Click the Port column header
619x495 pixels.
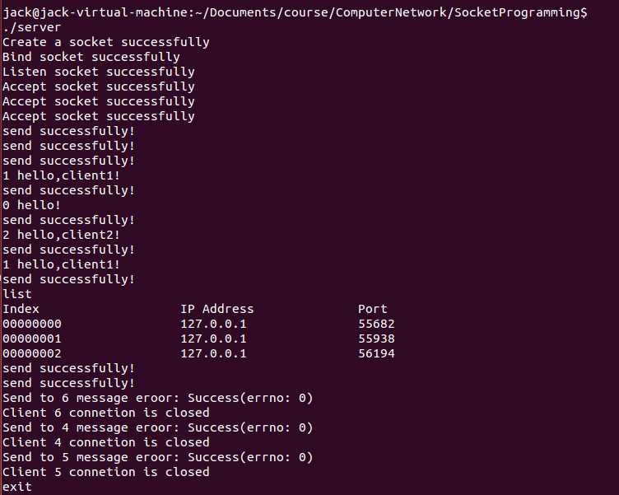372,309
